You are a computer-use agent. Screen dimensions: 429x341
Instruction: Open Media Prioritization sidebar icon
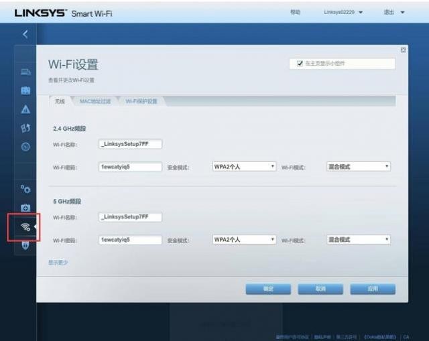tap(25, 128)
